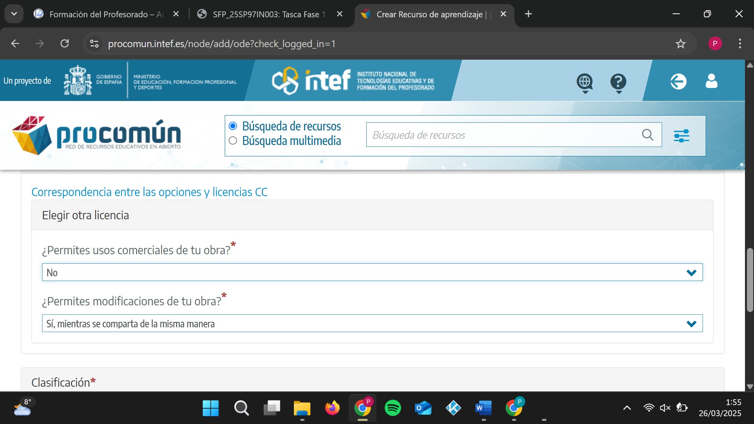
Task: Open the help question mark icon
Action: click(x=618, y=82)
